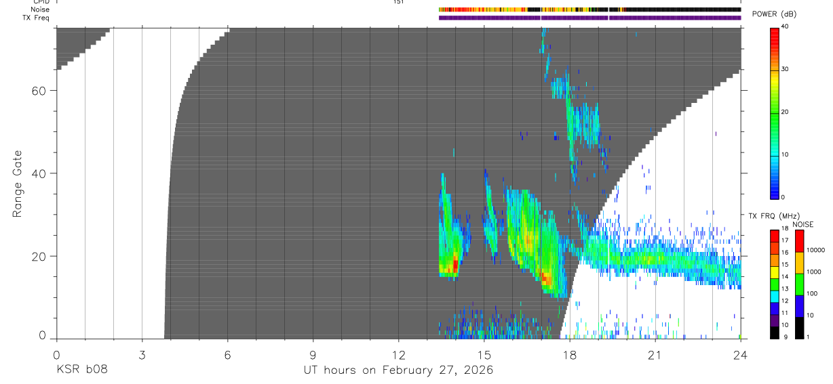Click the noise scale value '10000'
This screenshot has height=384, width=833.
point(816,250)
